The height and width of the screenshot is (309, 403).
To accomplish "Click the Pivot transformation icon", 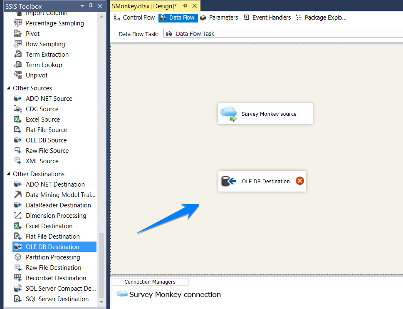I will point(18,33).
